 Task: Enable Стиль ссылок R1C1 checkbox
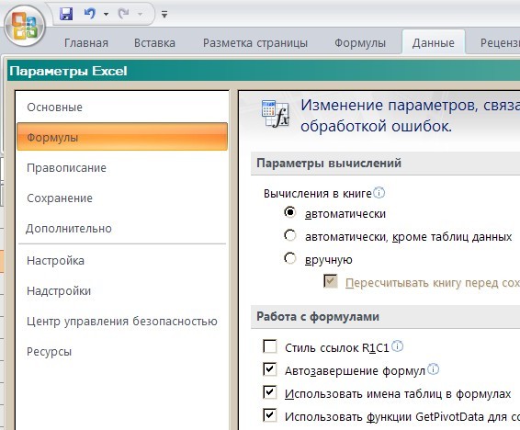click(x=269, y=346)
